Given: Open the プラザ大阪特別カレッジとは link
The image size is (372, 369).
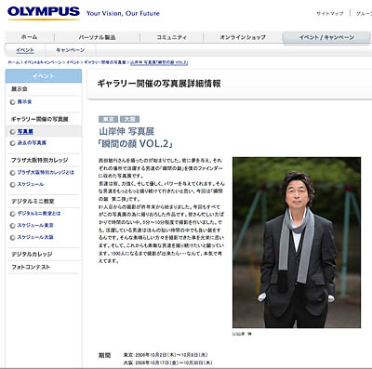Looking at the screenshot, I should pyautogui.click(x=46, y=172).
